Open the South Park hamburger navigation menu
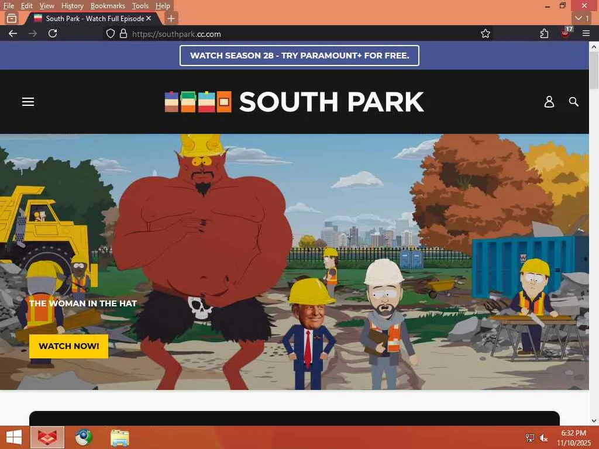The width and height of the screenshot is (599, 449). pos(28,102)
